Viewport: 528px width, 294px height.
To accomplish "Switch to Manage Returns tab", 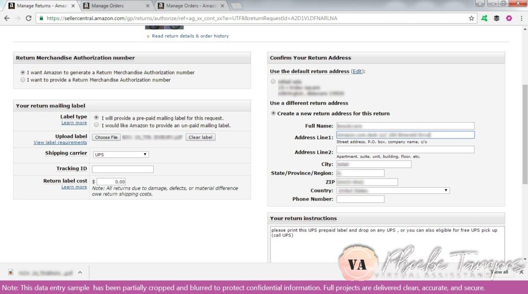I will point(42,6).
